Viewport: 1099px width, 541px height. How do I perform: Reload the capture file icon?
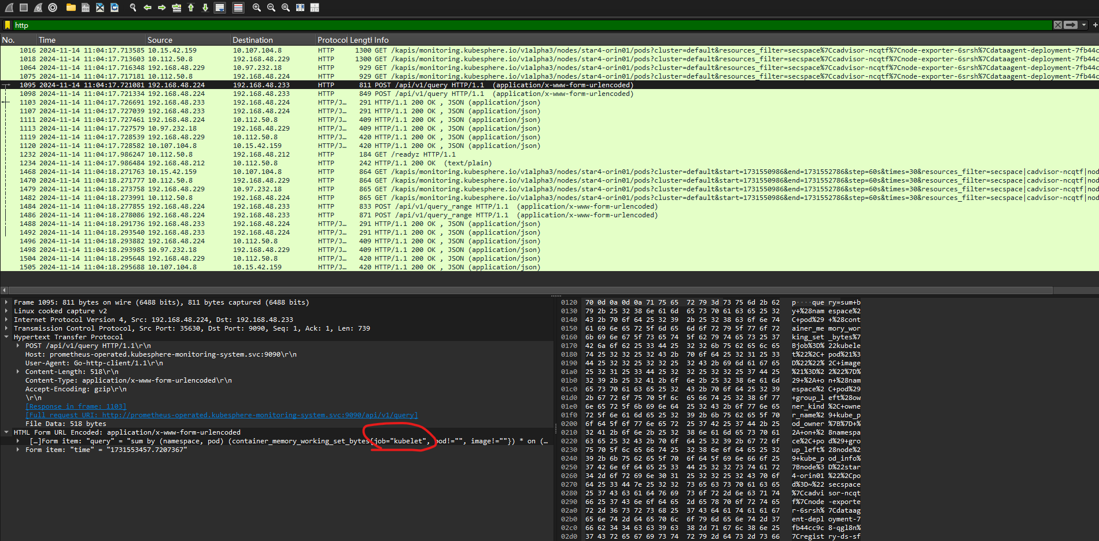pos(115,8)
